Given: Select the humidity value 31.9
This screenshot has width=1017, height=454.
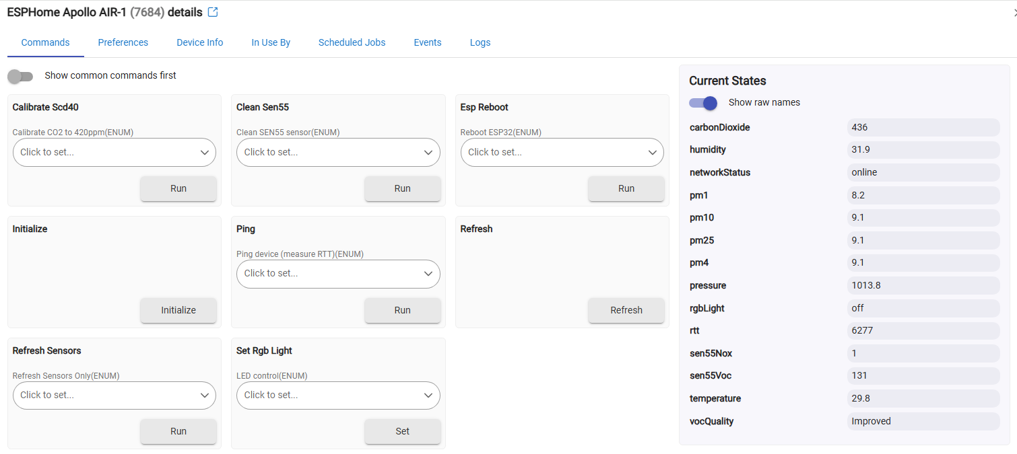Looking at the screenshot, I should point(923,149).
